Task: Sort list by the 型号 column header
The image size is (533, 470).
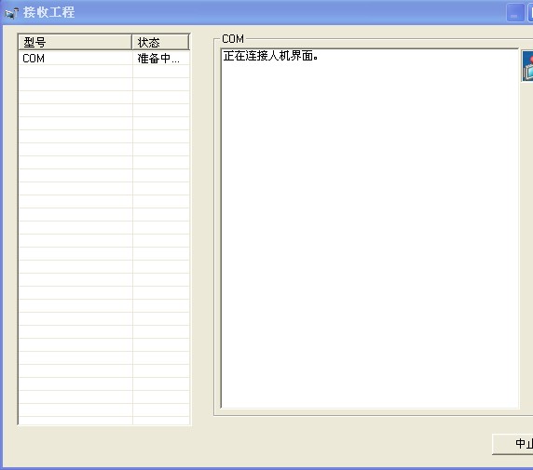Action: point(75,42)
